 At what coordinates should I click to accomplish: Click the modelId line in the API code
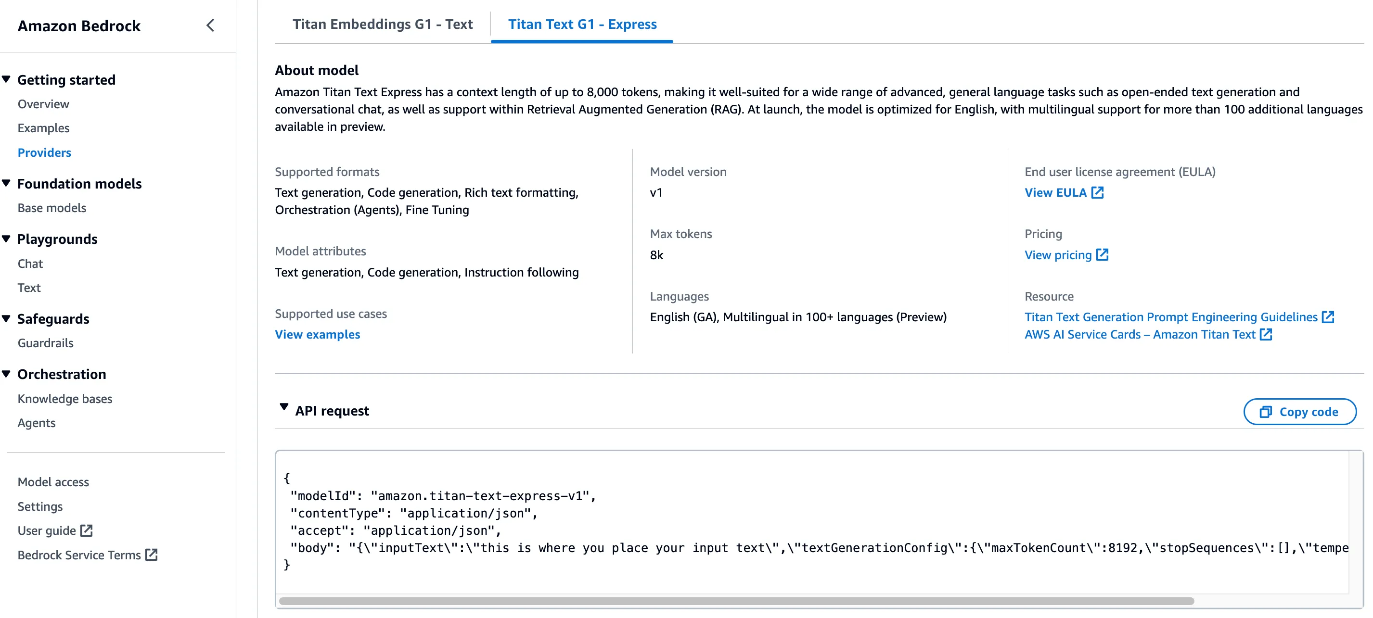click(x=442, y=495)
